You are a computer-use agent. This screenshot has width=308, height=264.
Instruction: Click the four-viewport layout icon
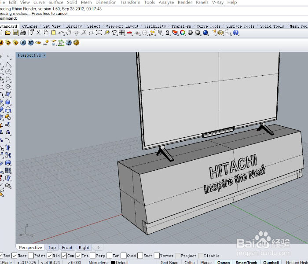[122, 33]
